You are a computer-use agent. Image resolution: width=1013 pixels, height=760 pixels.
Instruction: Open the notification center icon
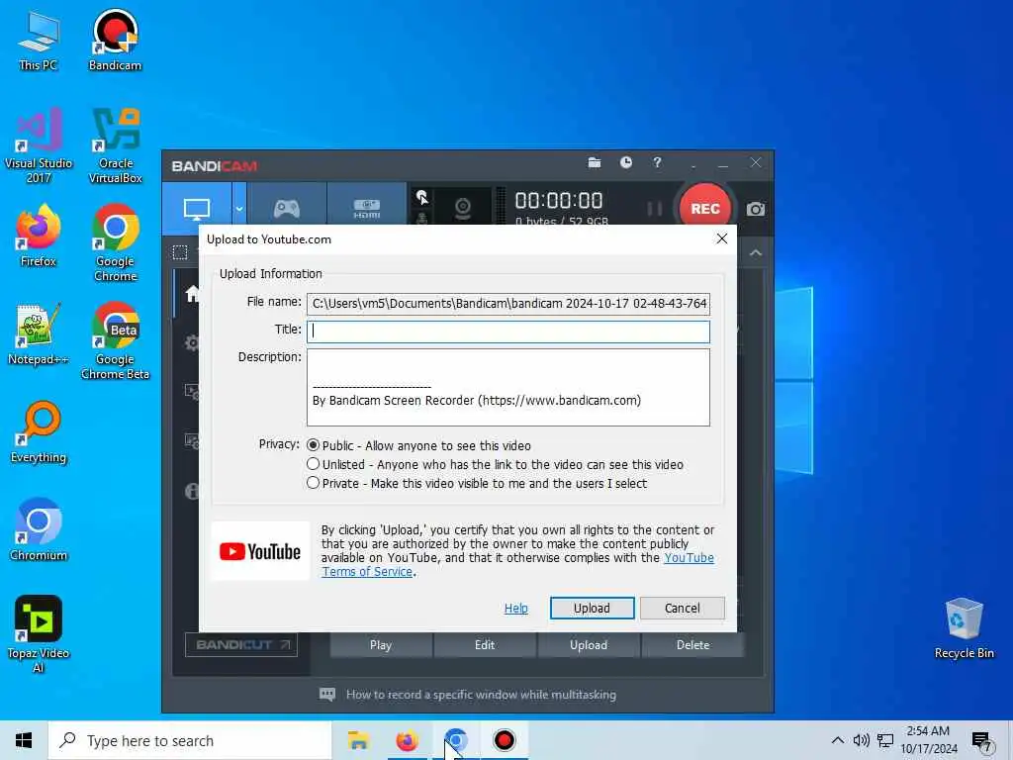coord(982,742)
